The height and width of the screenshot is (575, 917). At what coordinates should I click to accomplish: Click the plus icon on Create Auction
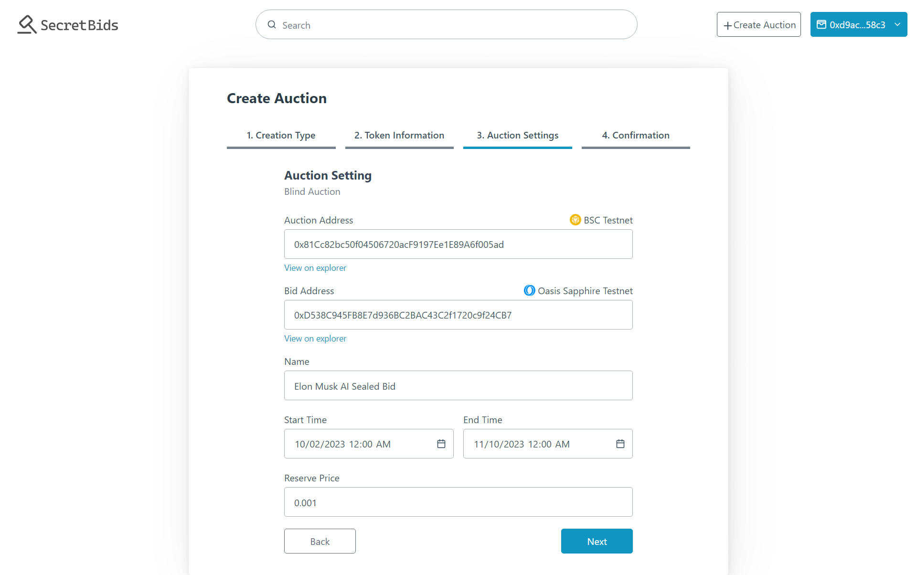[728, 25]
